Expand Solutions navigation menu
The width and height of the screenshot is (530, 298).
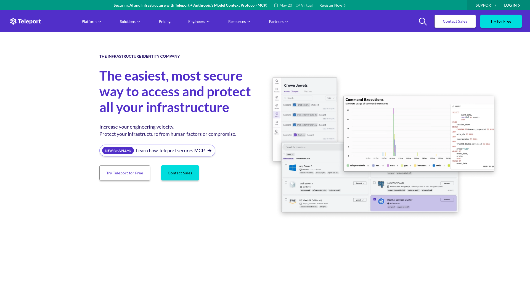point(130,22)
